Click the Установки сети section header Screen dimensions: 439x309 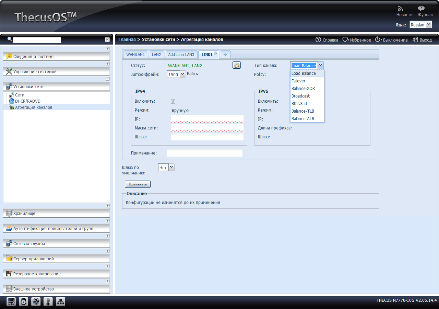click(x=57, y=87)
